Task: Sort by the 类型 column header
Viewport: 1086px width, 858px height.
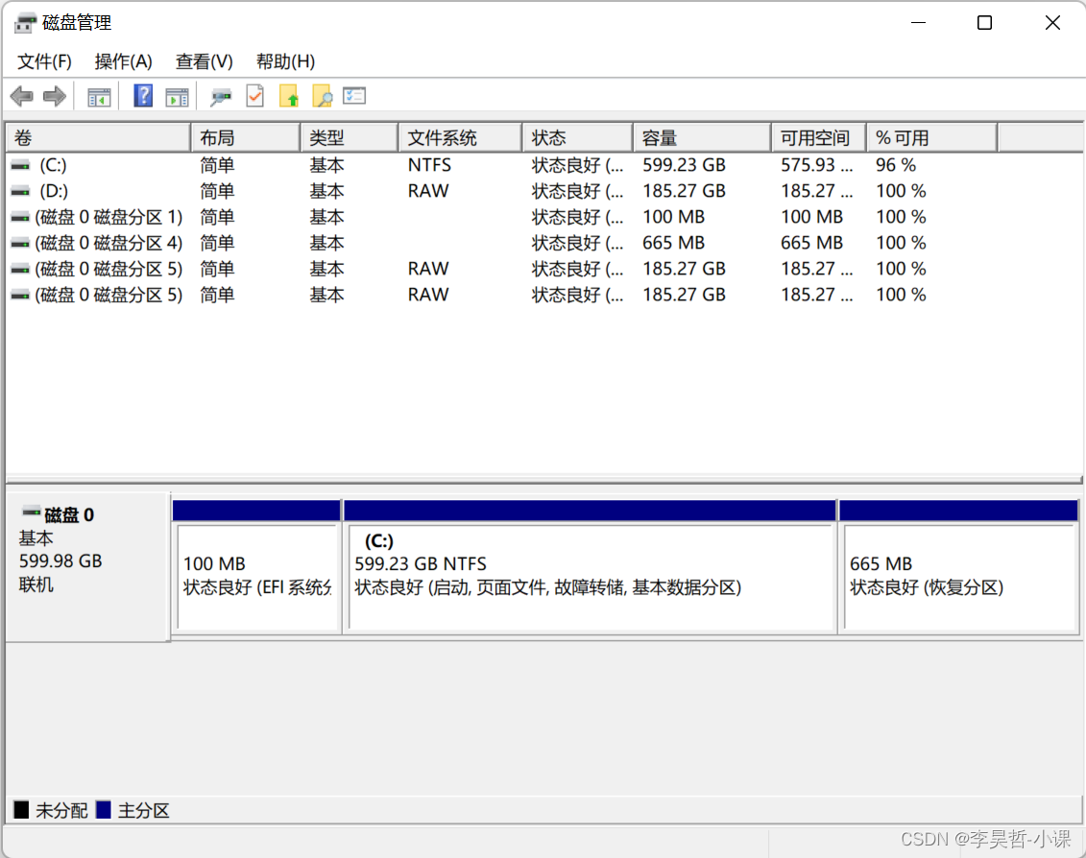Action: pos(350,138)
